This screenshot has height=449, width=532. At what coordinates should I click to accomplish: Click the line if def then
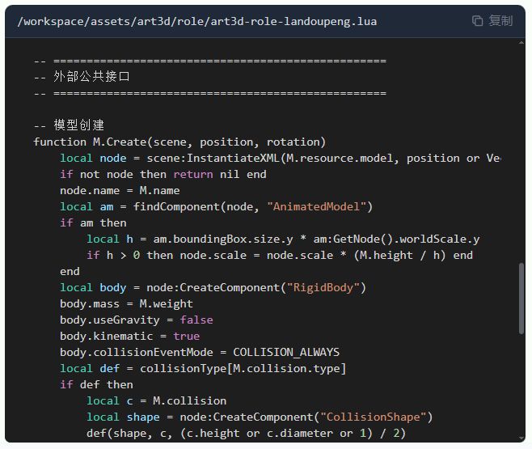click(x=96, y=384)
